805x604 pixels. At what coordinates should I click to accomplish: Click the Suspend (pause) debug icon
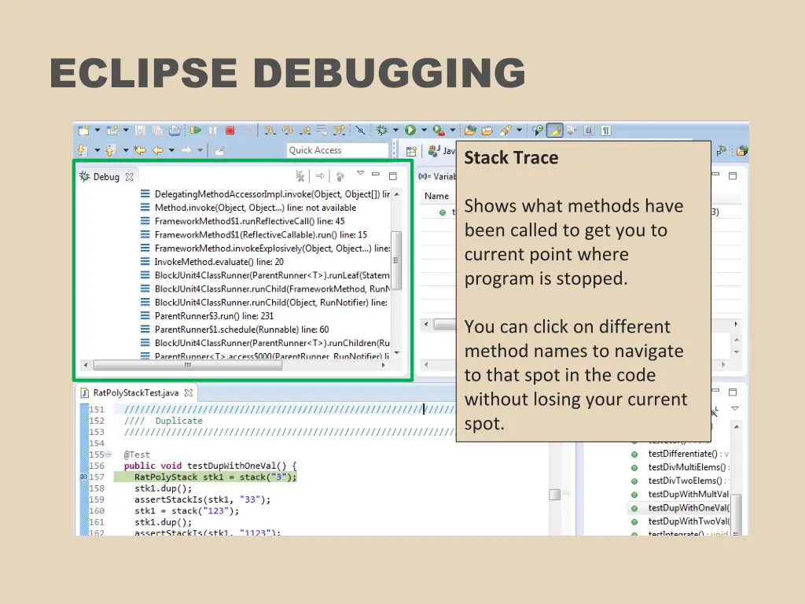pyautogui.click(x=213, y=131)
